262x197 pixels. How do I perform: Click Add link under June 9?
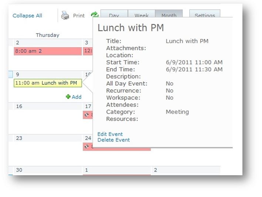click(76, 97)
